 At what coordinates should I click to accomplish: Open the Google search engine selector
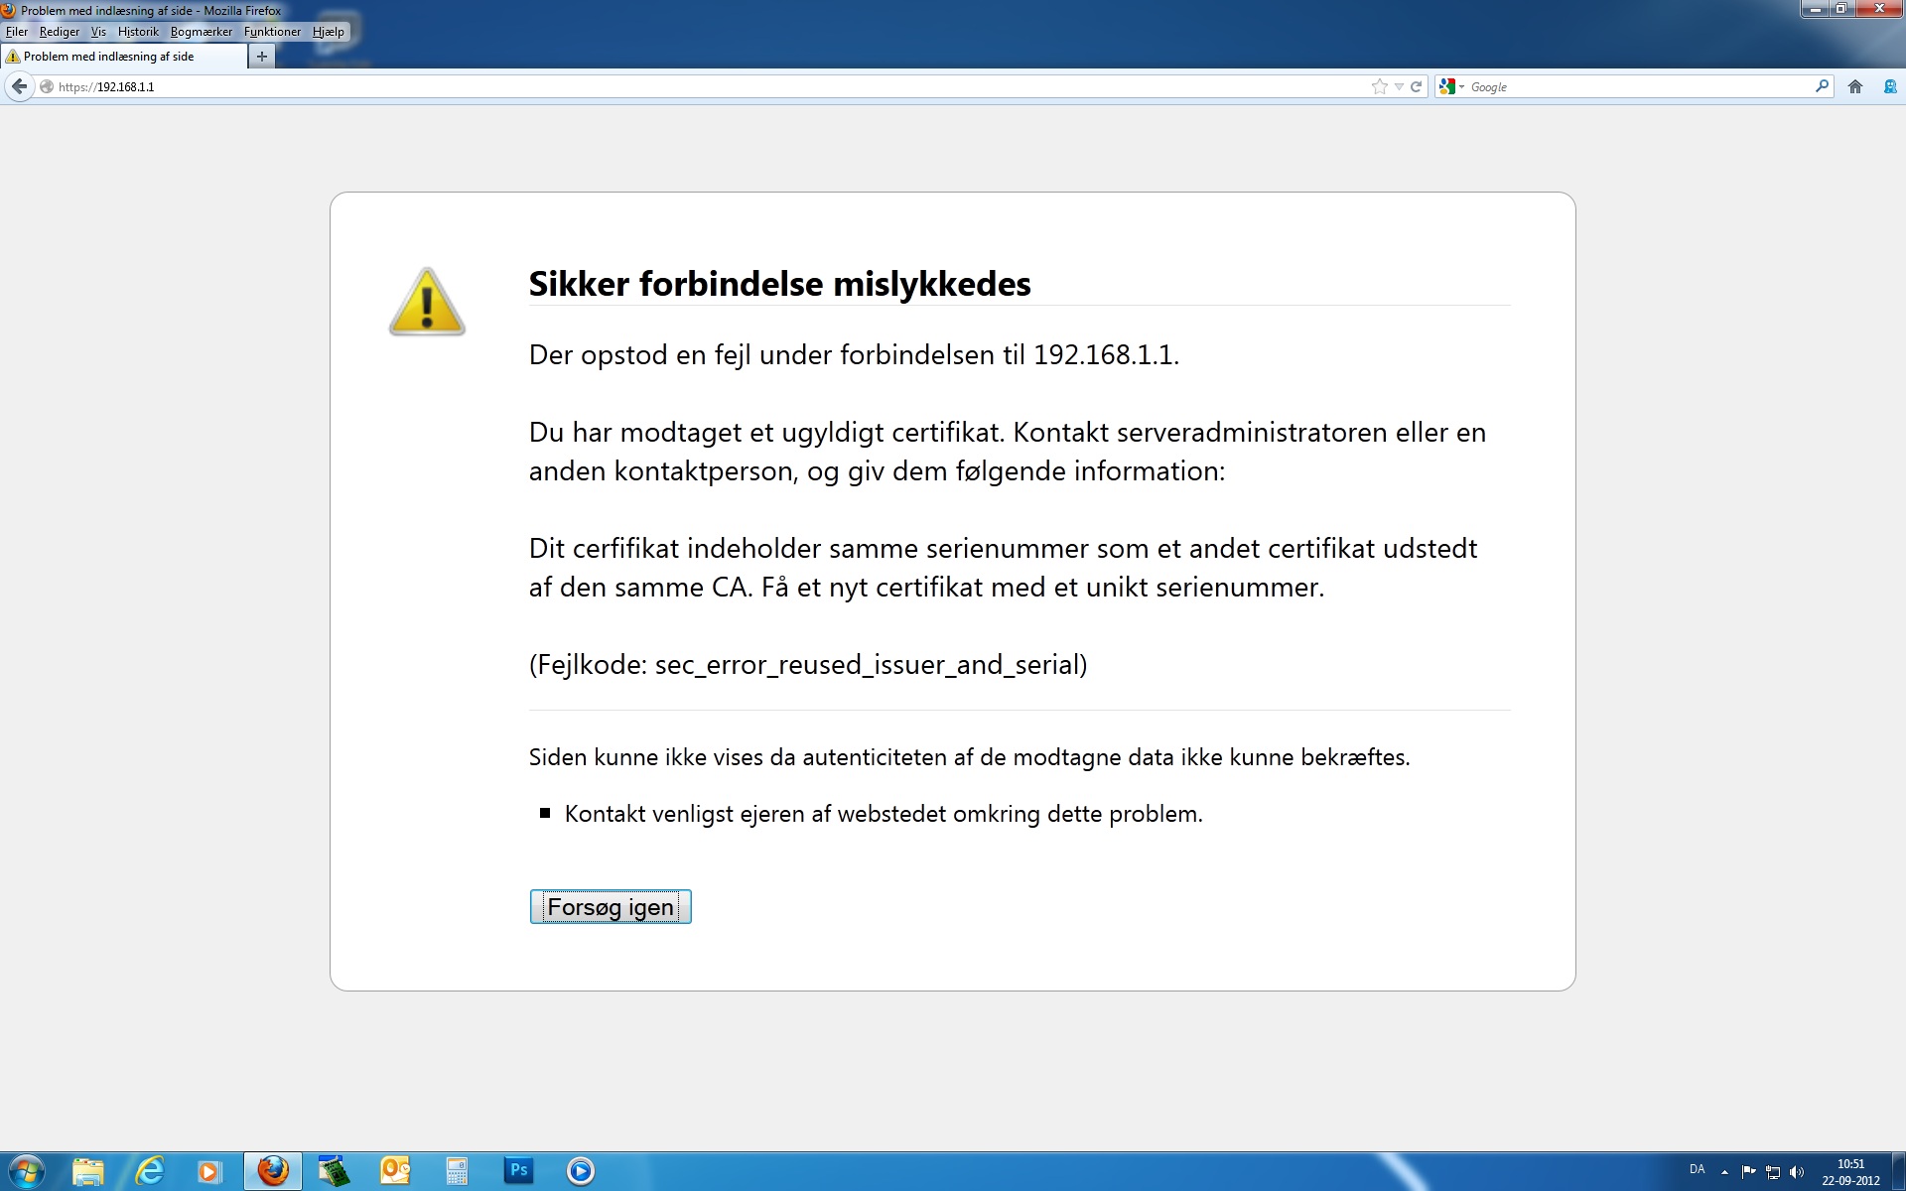tap(1452, 87)
